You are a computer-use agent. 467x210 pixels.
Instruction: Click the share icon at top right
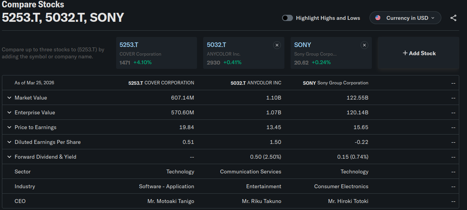pos(453,18)
